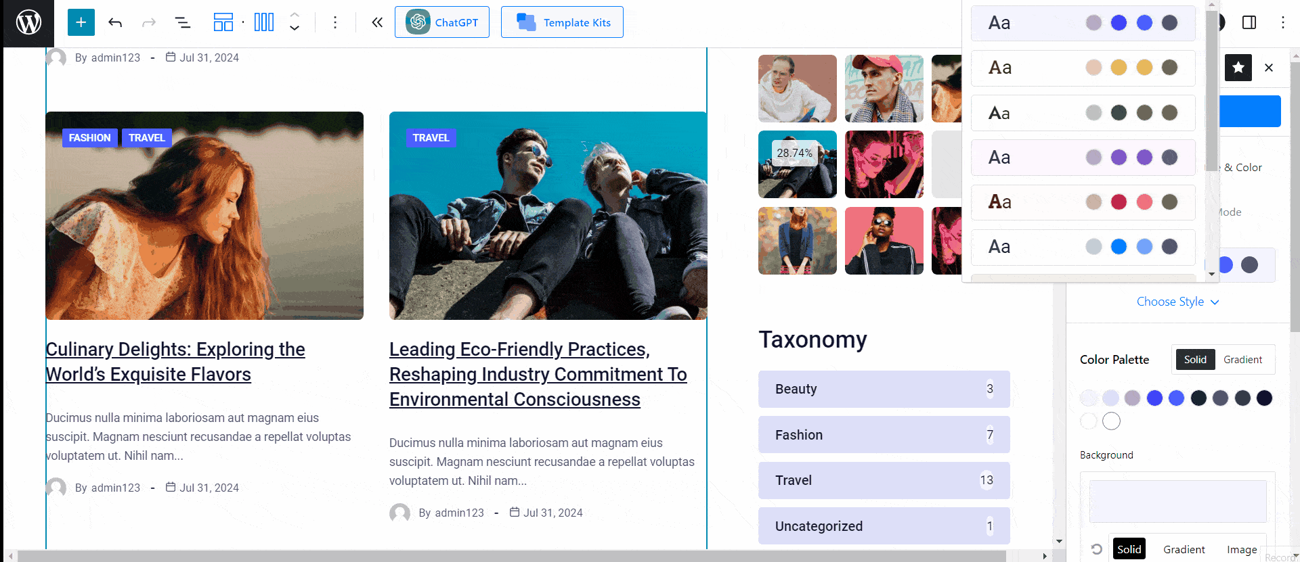Open the Template Kits button
Image resolution: width=1300 pixels, height=562 pixels.
pyautogui.click(x=562, y=22)
